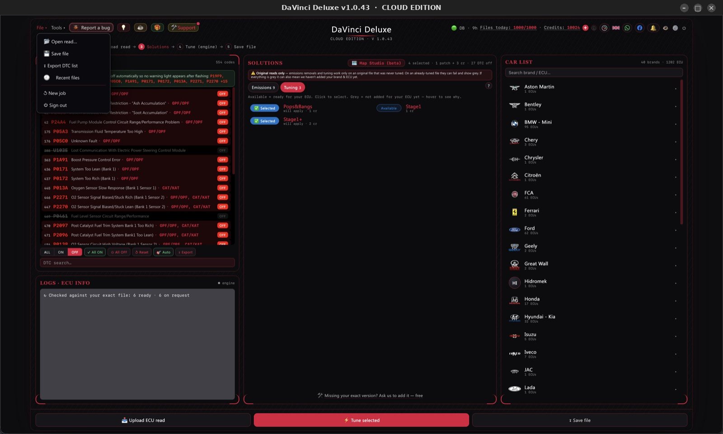Screen dimensions: 723x434
Task: Click the green DB status indicator
Action: click(x=454, y=28)
